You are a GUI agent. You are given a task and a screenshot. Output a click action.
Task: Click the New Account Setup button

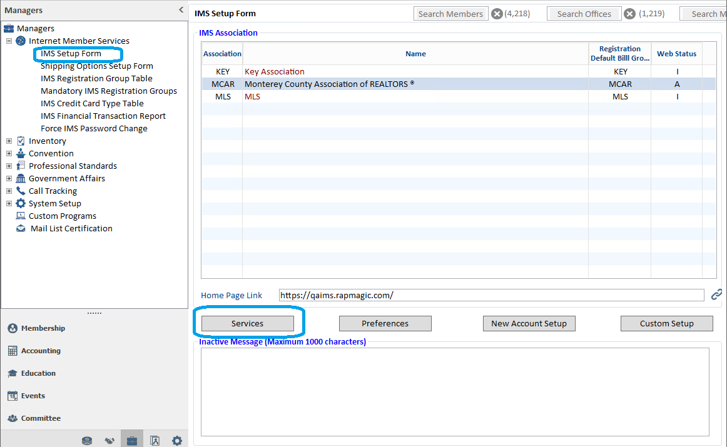[529, 323]
